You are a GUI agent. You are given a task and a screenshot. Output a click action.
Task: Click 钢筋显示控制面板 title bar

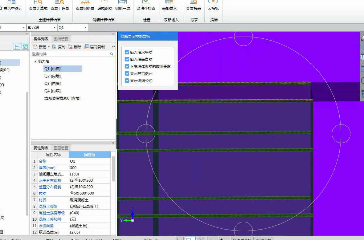(x=148, y=37)
